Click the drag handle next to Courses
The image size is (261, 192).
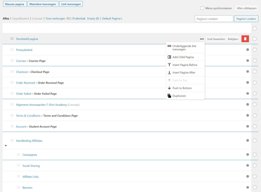pos(12,61)
